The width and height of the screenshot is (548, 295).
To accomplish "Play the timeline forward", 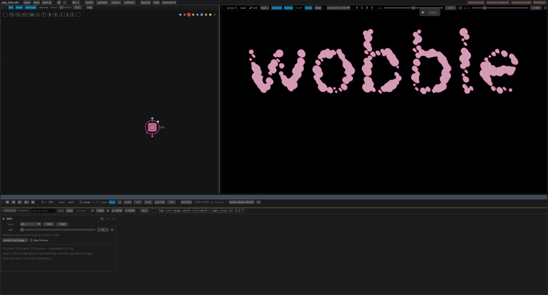I will 20,202.
